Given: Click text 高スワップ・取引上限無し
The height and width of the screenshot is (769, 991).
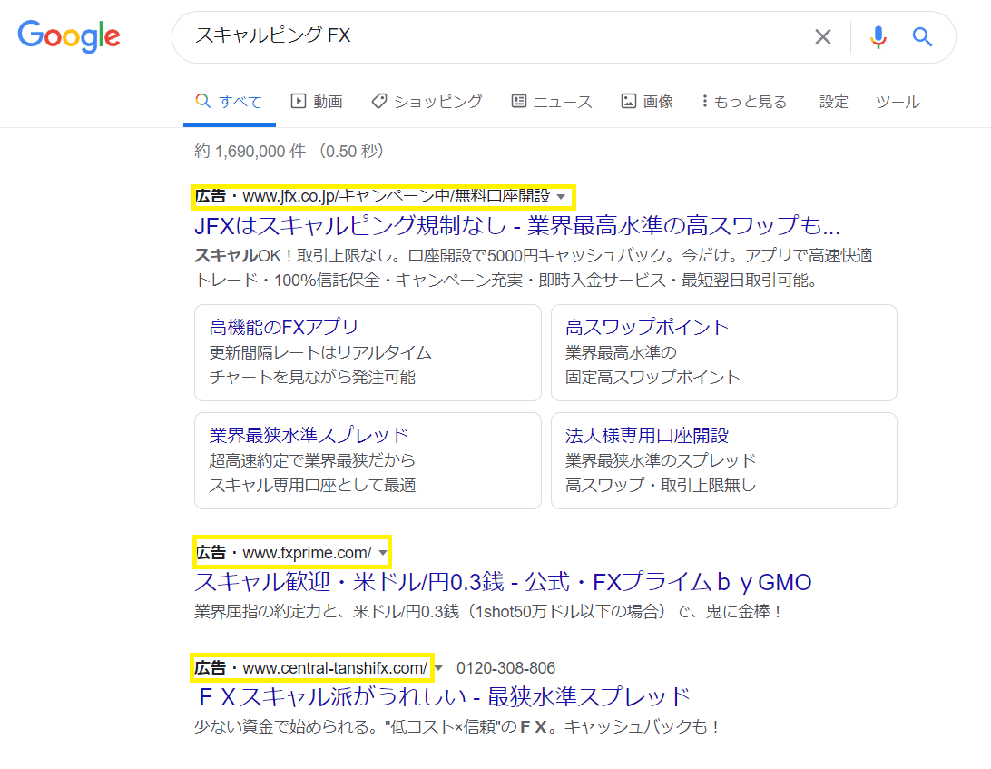Looking at the screenshot, I should [661, 485].
